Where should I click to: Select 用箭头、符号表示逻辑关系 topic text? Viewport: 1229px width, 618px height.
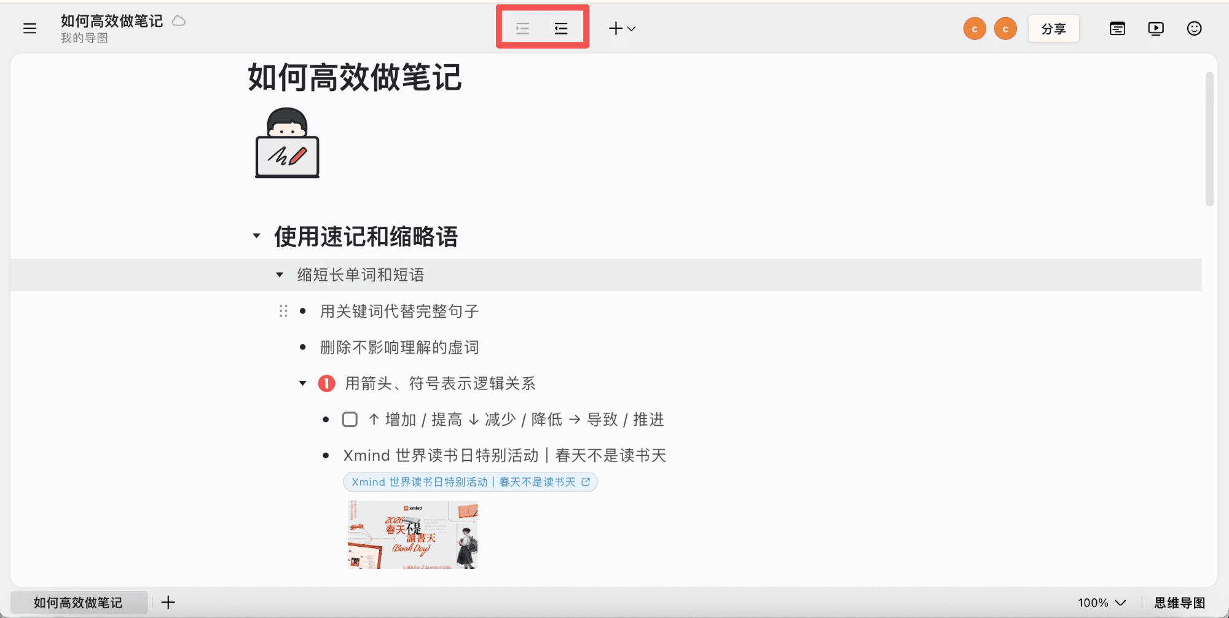[x=440, y=384]
